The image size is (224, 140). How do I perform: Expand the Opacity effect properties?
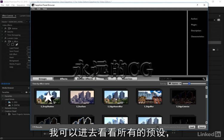(x=2, y=32)
